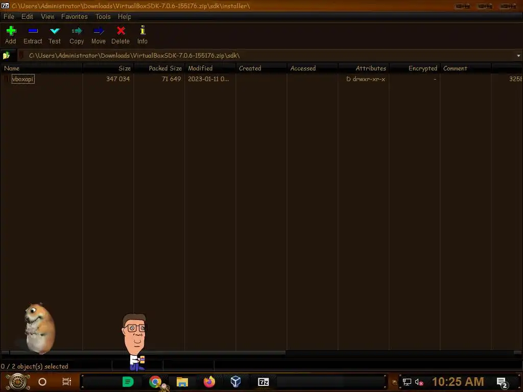This screenshot has width=523, height=392.
Task: Click into the archive path address field
Action: point(267,56)
